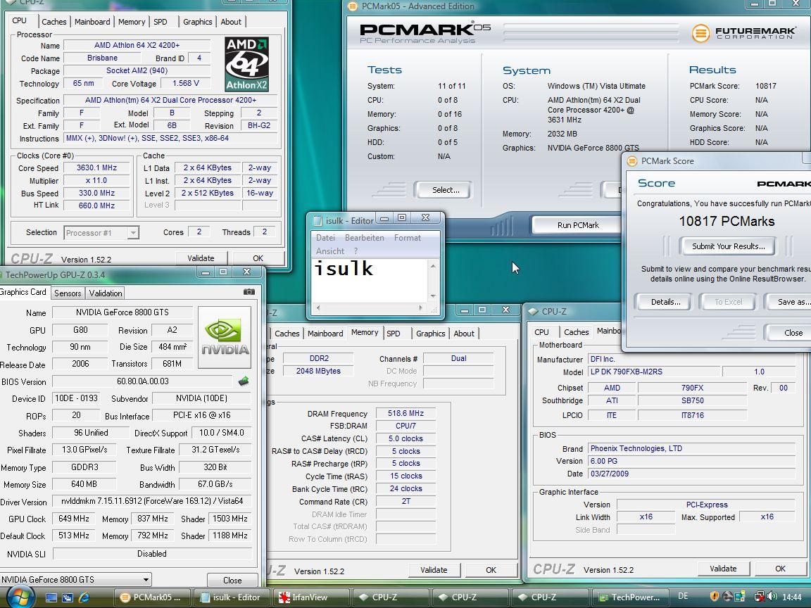Image resolution: width=811 pixels, height=608 pixels.
Task: Switch to TechPower GPU-Z taskbar button
Action: [630, 597]
